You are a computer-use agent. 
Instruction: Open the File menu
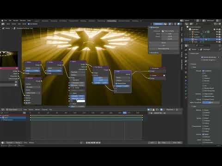point(6,20)
